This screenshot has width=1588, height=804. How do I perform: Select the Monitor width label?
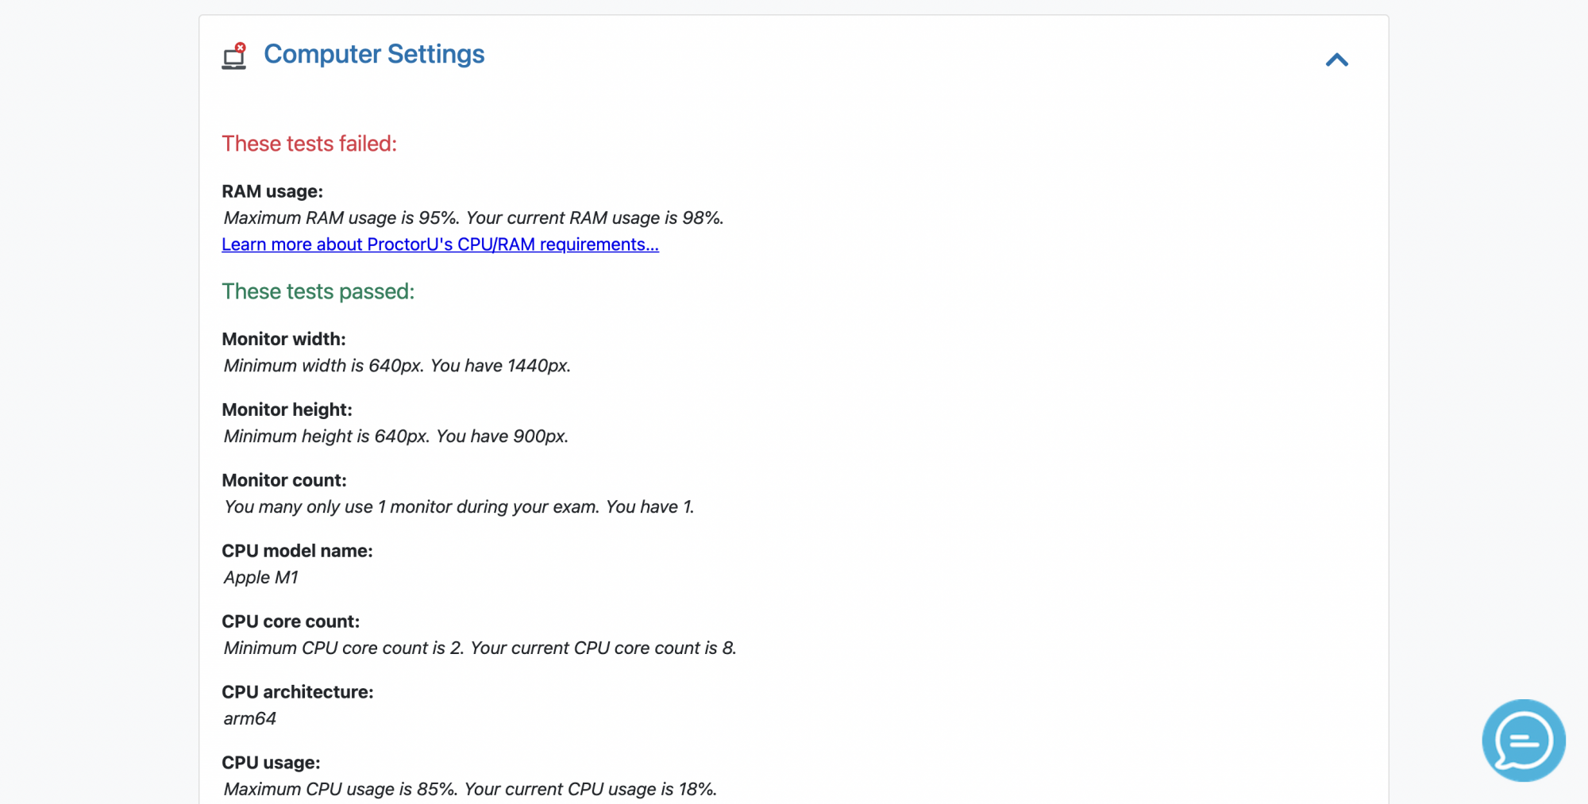point(283,339)
